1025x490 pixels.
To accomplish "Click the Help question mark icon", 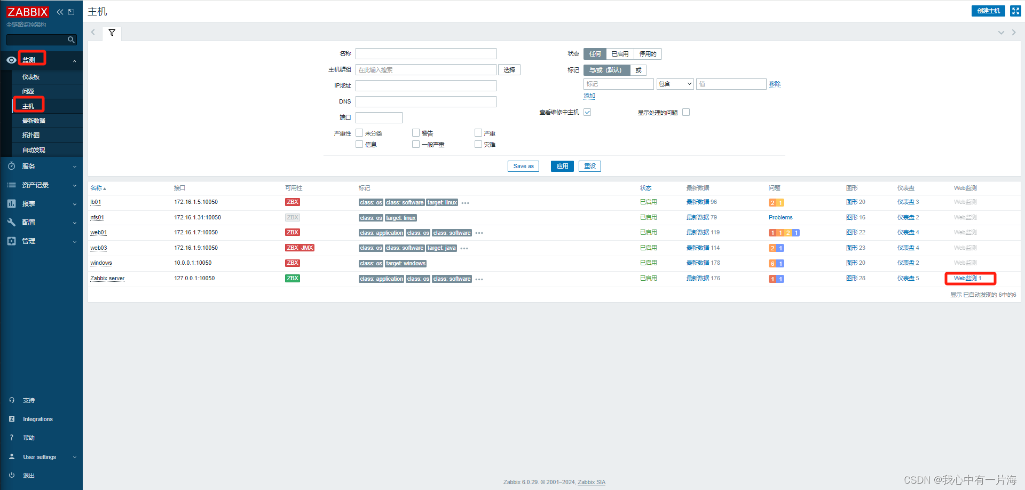I will pyautogui.click(x=12, y=438).
